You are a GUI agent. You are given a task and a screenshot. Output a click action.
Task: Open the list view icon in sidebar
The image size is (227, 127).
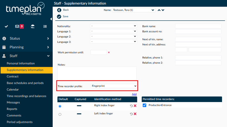point(45,26)
